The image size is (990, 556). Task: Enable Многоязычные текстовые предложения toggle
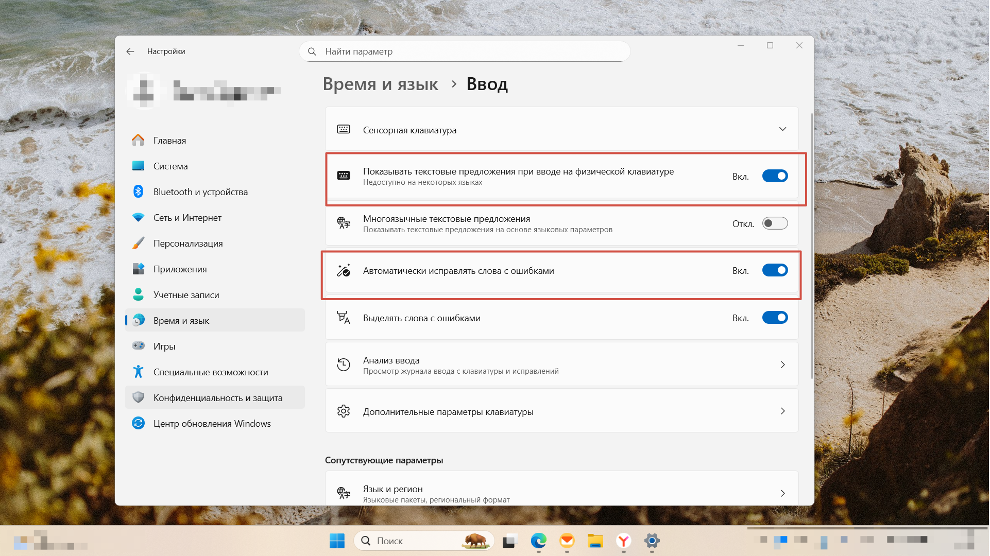click(x=775, y=223)
